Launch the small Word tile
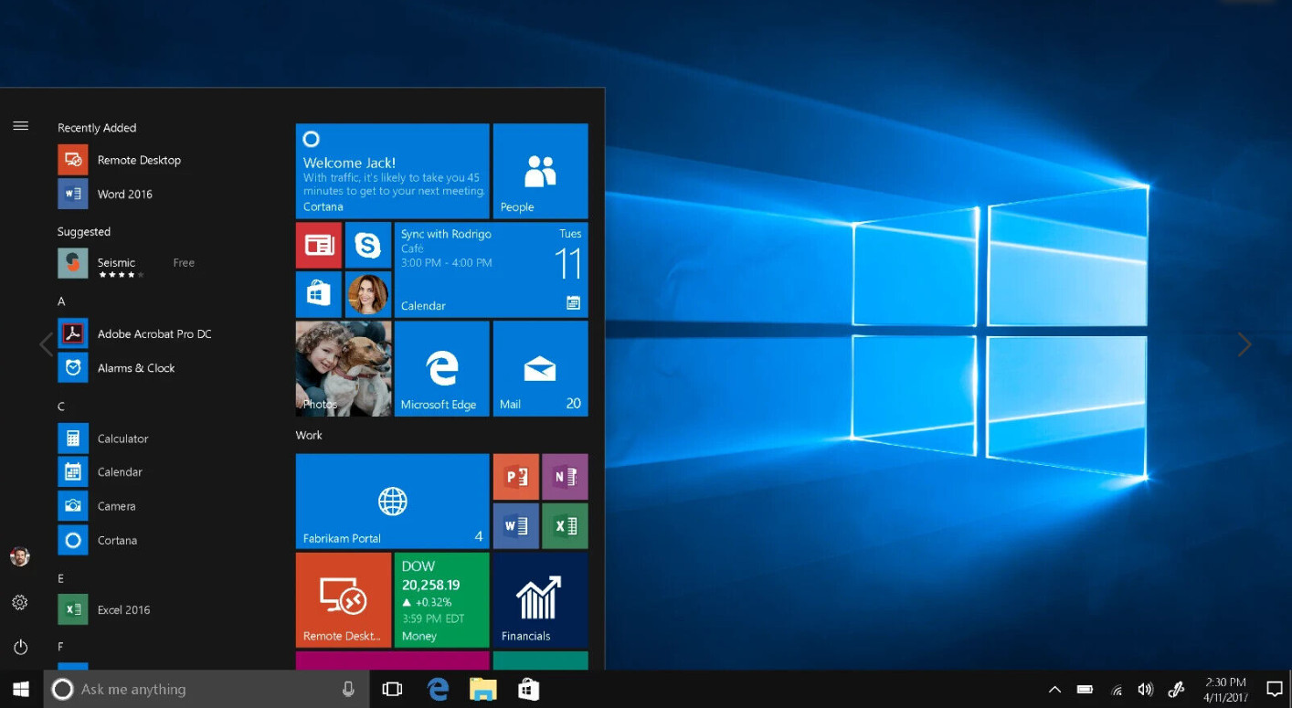 pyautogui.click(x=516, y=525)
